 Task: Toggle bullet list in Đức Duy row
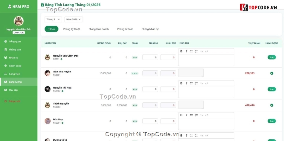pos(191,115)
